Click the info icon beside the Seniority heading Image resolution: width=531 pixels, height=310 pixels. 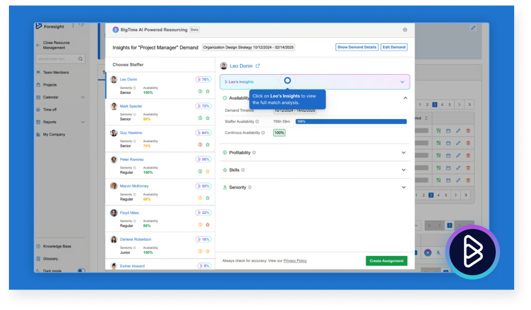click(249, 187)
